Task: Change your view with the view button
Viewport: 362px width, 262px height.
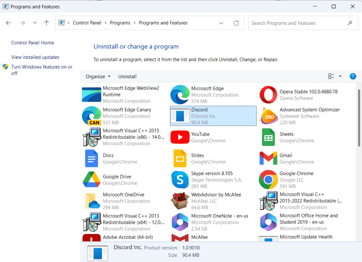Action: 331,76
